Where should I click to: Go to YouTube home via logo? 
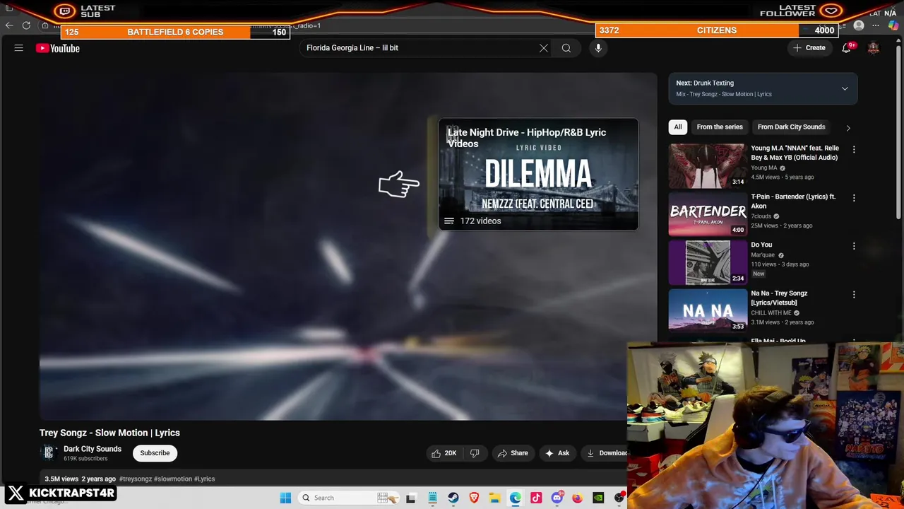pos(58,48)
